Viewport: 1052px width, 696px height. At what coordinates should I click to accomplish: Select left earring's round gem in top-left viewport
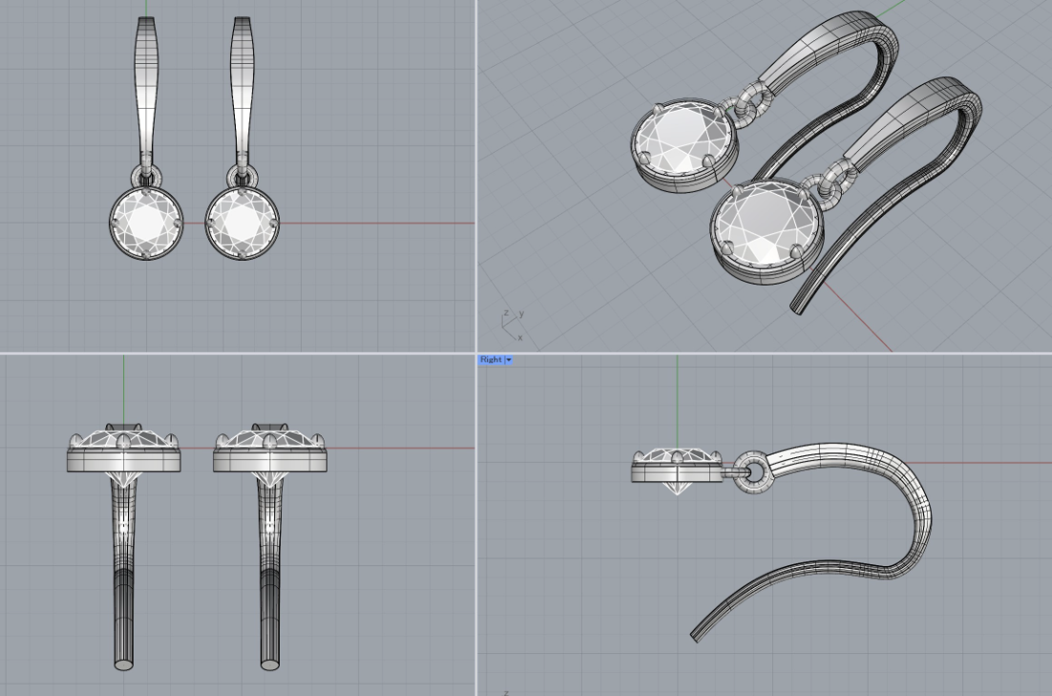(146, 222)
